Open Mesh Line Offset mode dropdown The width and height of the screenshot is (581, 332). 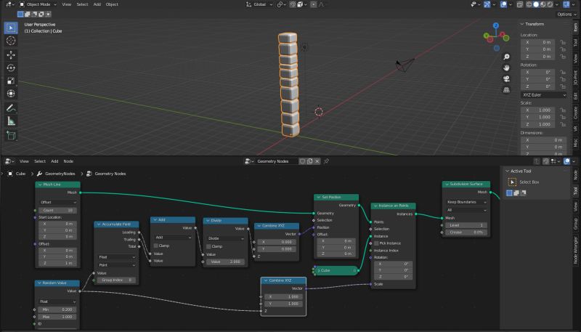(x=58, y=202)
